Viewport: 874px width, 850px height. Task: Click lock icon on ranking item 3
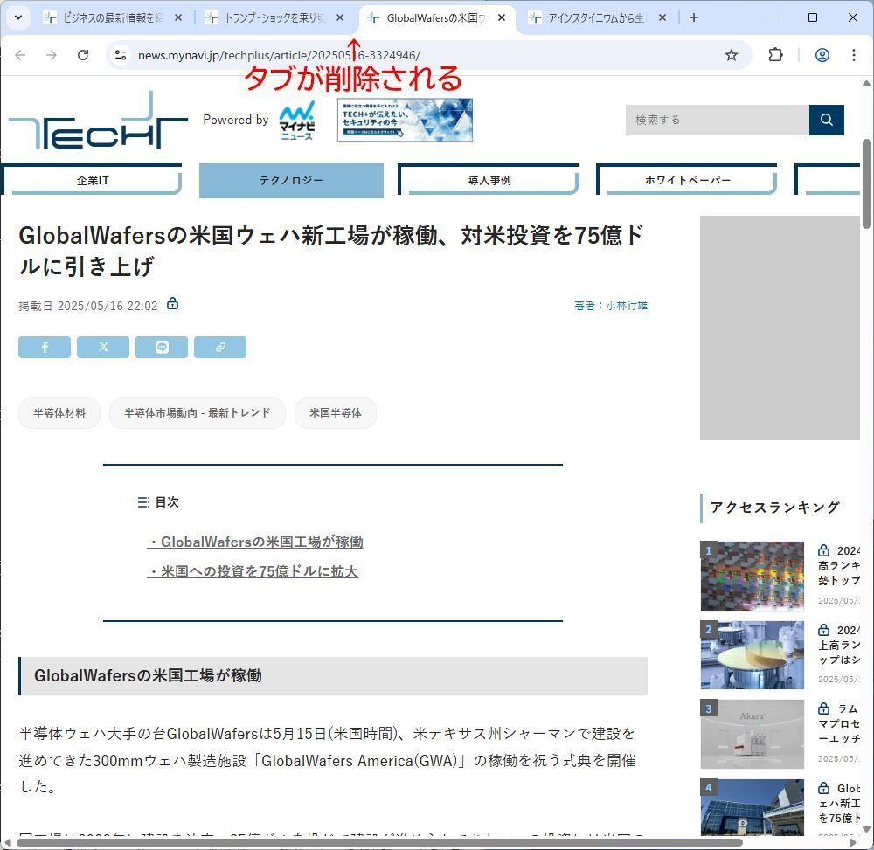click(x=824, y=708)
